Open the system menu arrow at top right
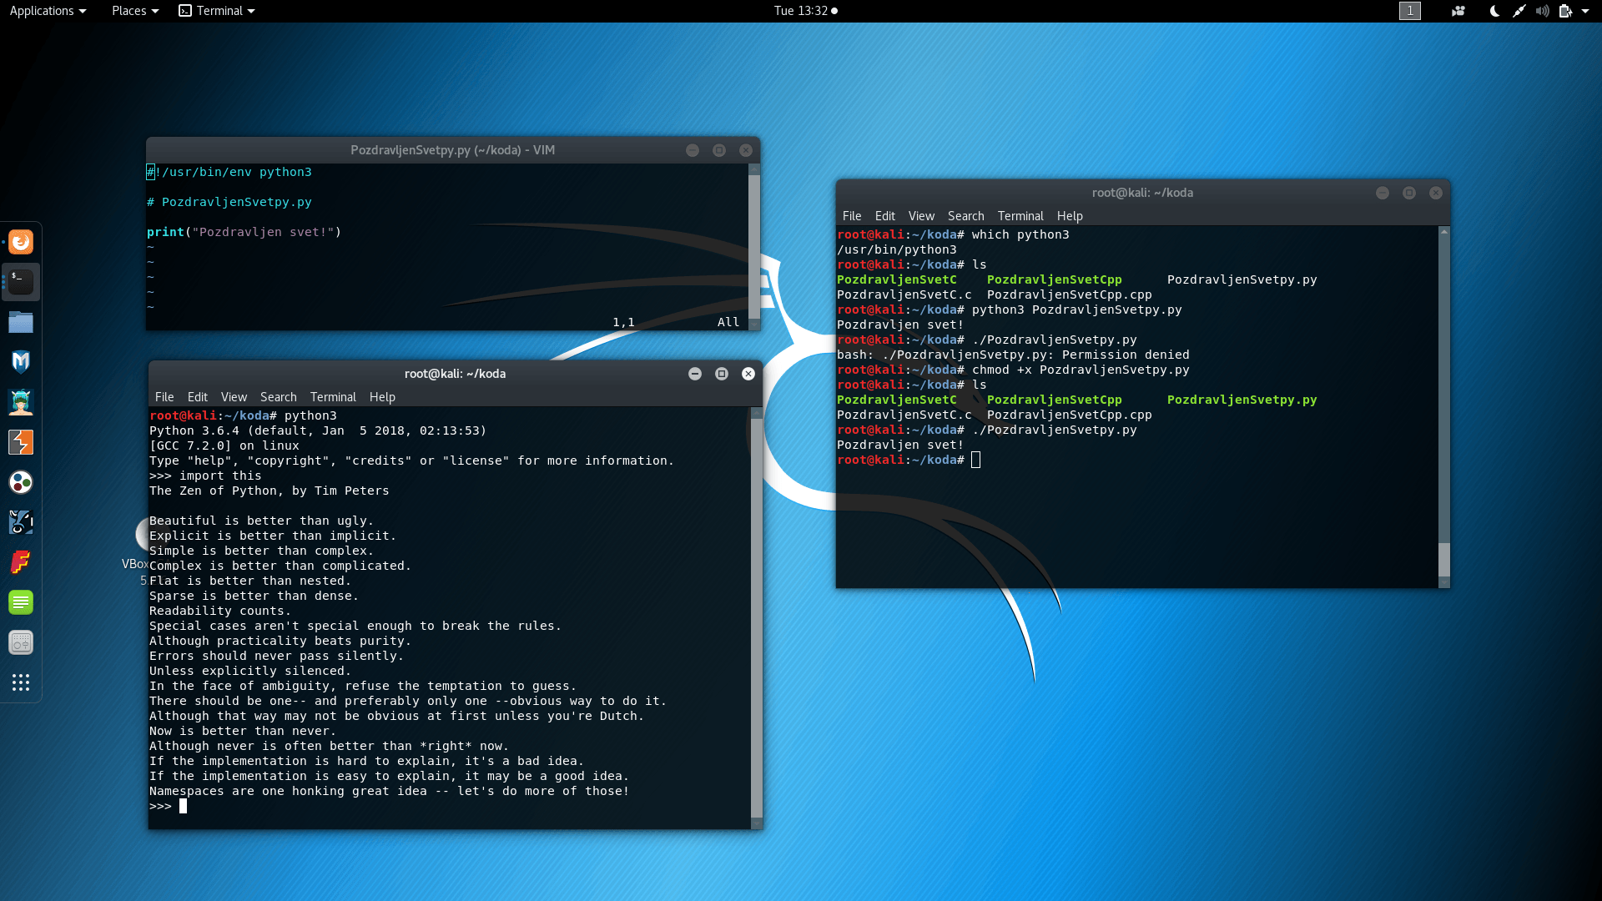 click(x=1585, y=11)
